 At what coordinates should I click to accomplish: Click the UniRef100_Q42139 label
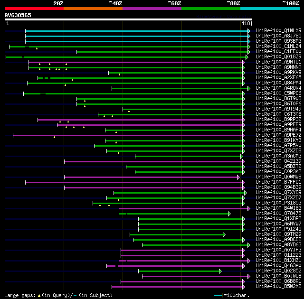(278, 161)
